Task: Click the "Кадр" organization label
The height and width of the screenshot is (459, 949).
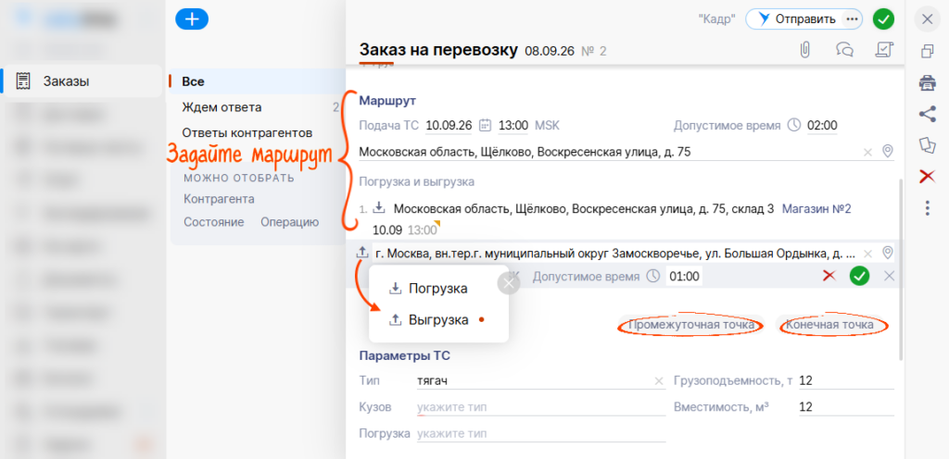Action: 716,19
